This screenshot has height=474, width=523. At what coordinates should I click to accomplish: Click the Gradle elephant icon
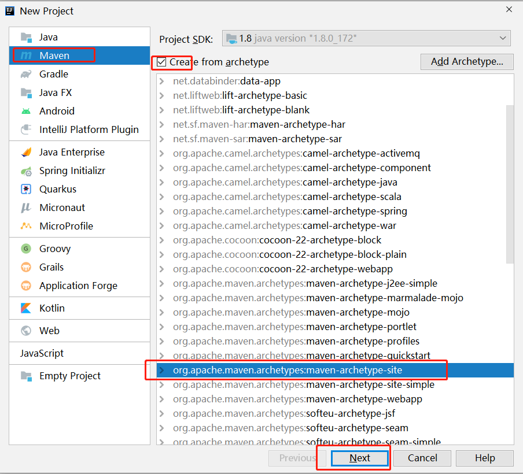[x=26, y=74]
